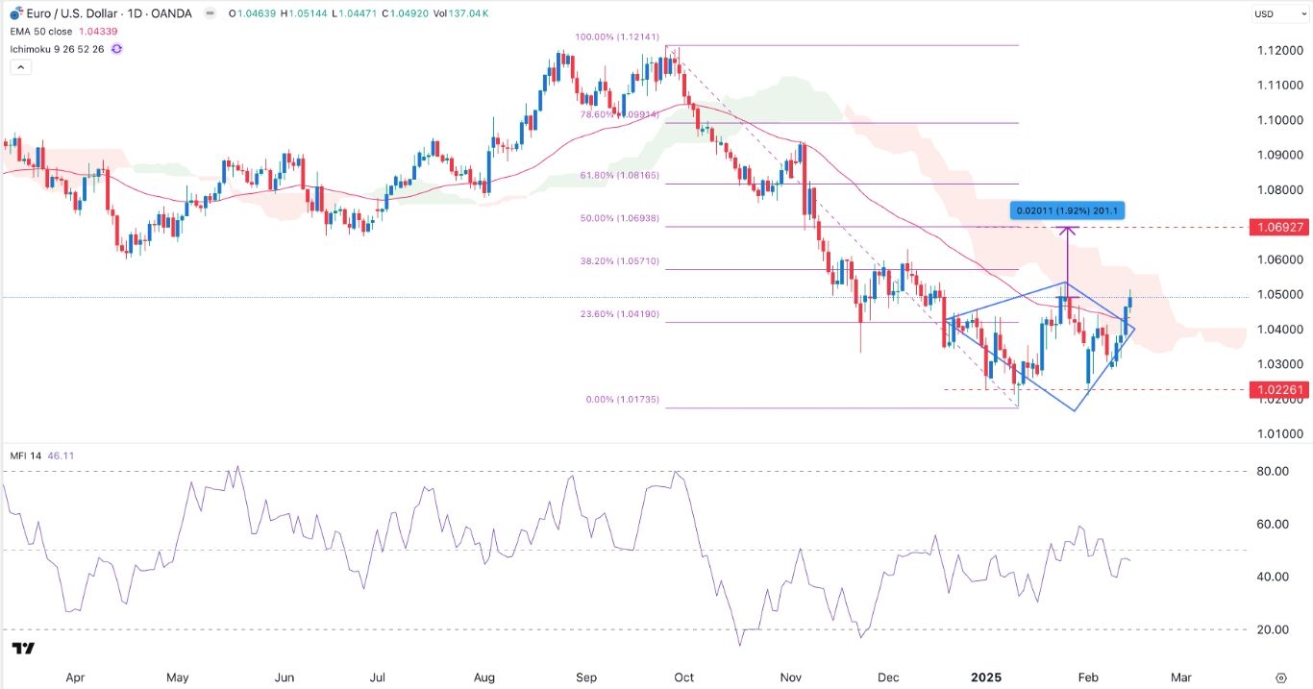1313x689 pixels.
Task: Collapse the indicator legend with chevron
Action: (x=19, y=66)
